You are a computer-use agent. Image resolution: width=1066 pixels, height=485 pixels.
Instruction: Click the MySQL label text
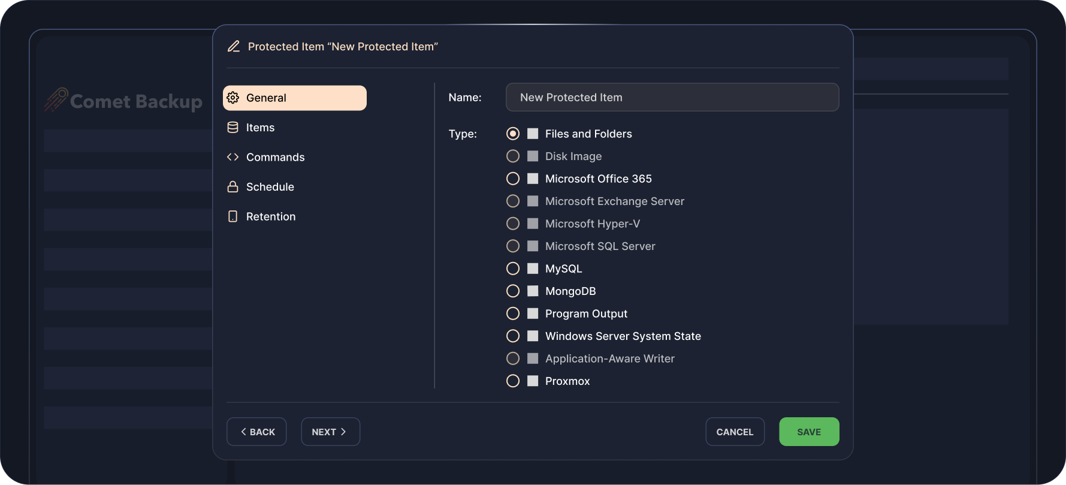(563, 269)
